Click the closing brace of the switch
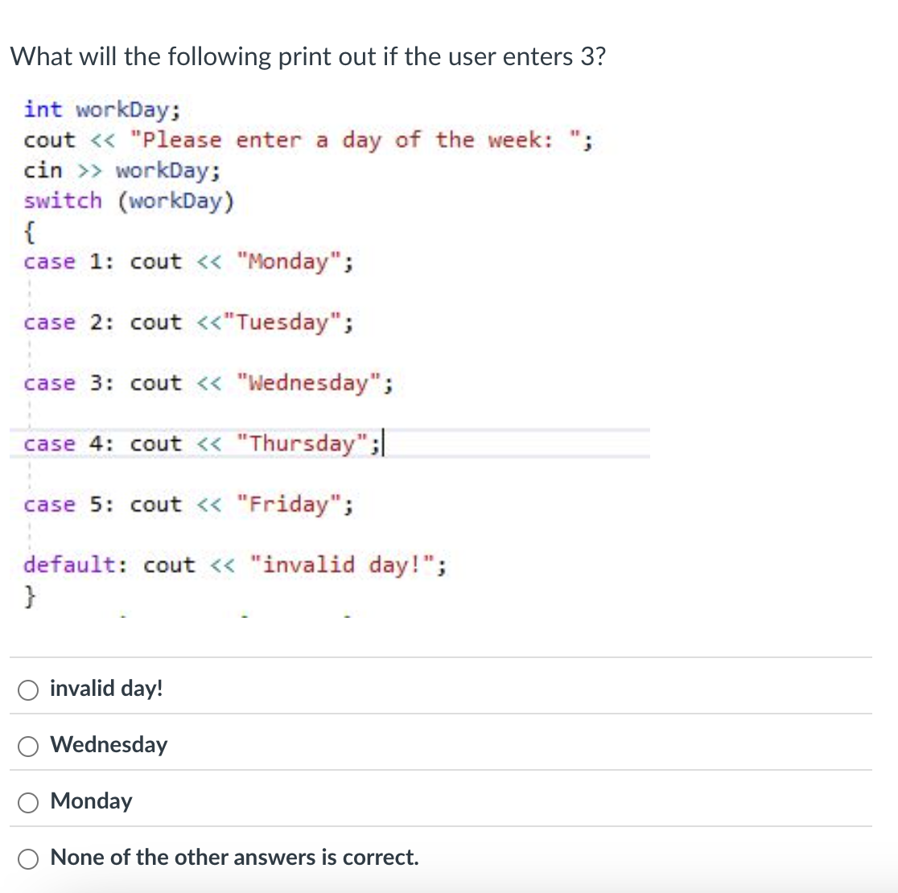 tap(30, 595)
